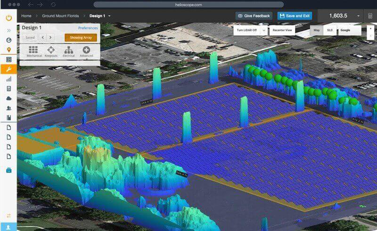377x231 pixels.
Task: Open the Electrical hierarchy tool
Action: (68, 51)
